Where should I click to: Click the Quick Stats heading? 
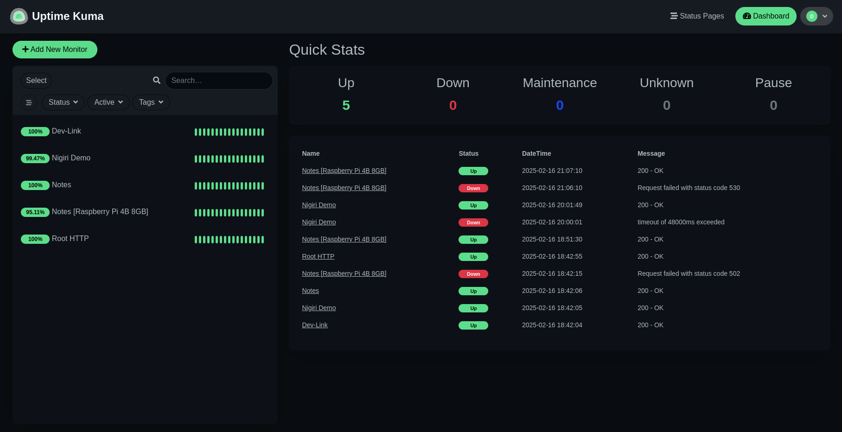point(327,50)
